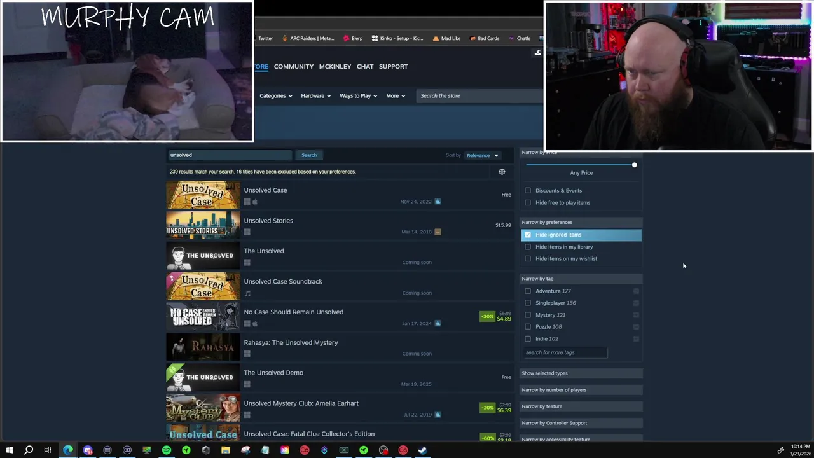The width and height of the screenshot is (814, 458).
Task: Click the No Case Should Remain Unsolved thumbnail
Action: [203, 317]
